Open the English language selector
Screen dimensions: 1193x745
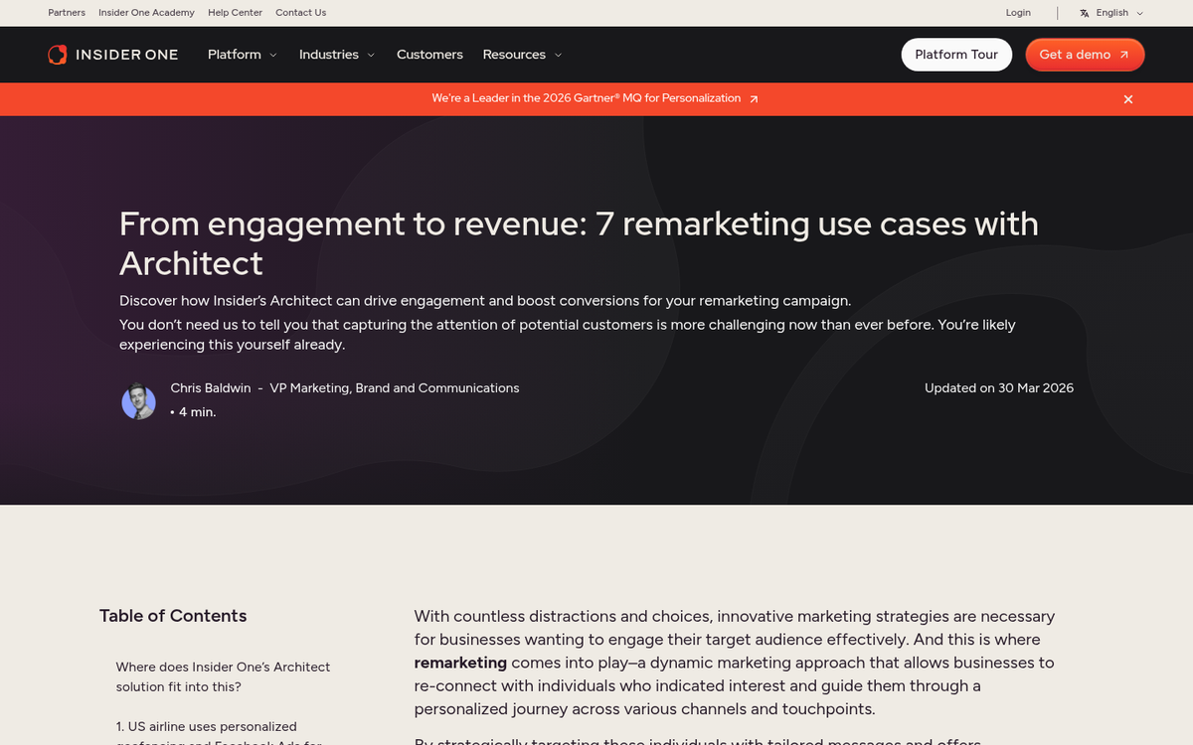coord(1110,12)
